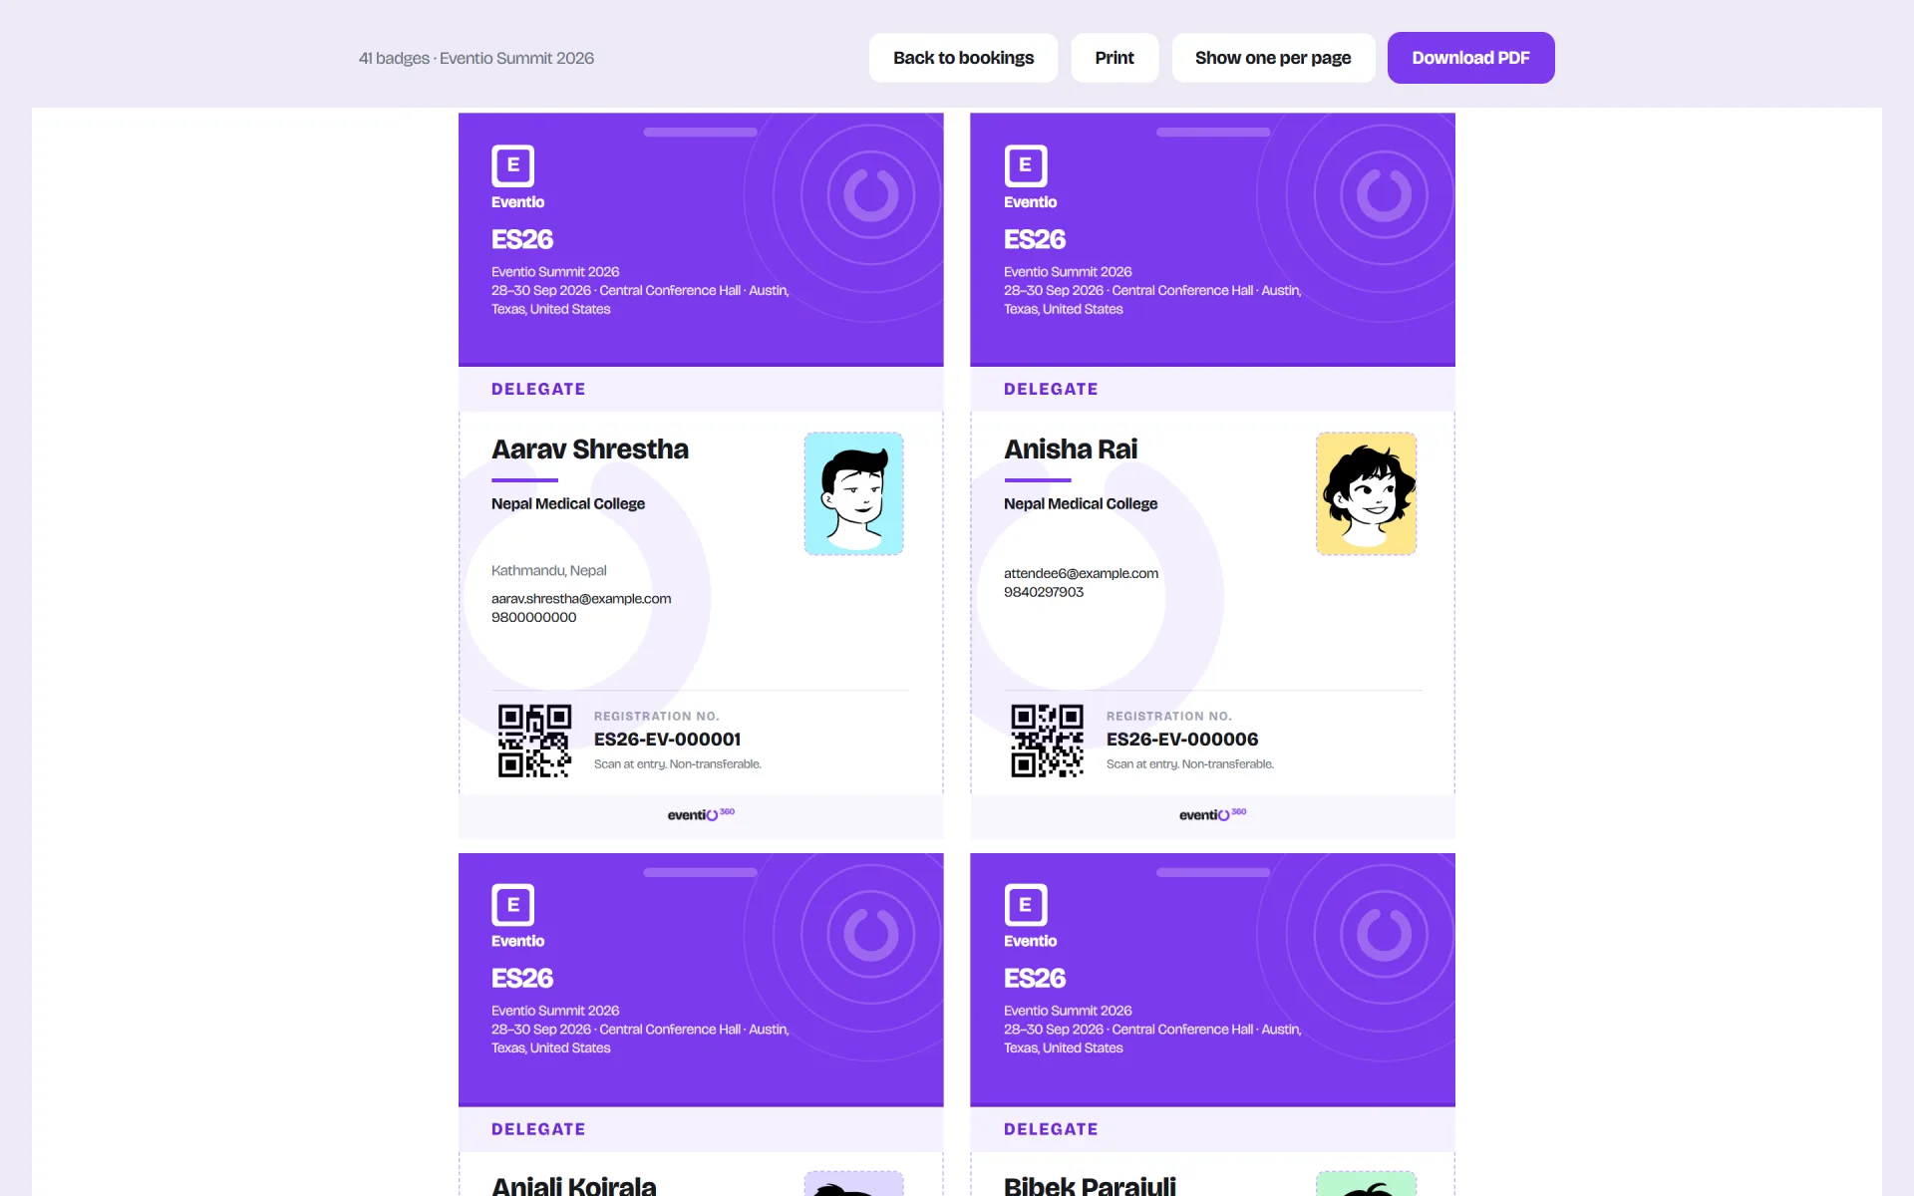Download the badges as PDF

tap(1470, 58)
